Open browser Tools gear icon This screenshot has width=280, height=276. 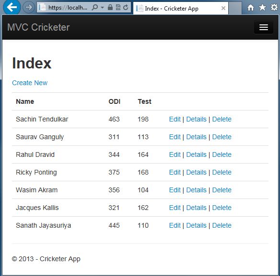click(x=274, y=8)
